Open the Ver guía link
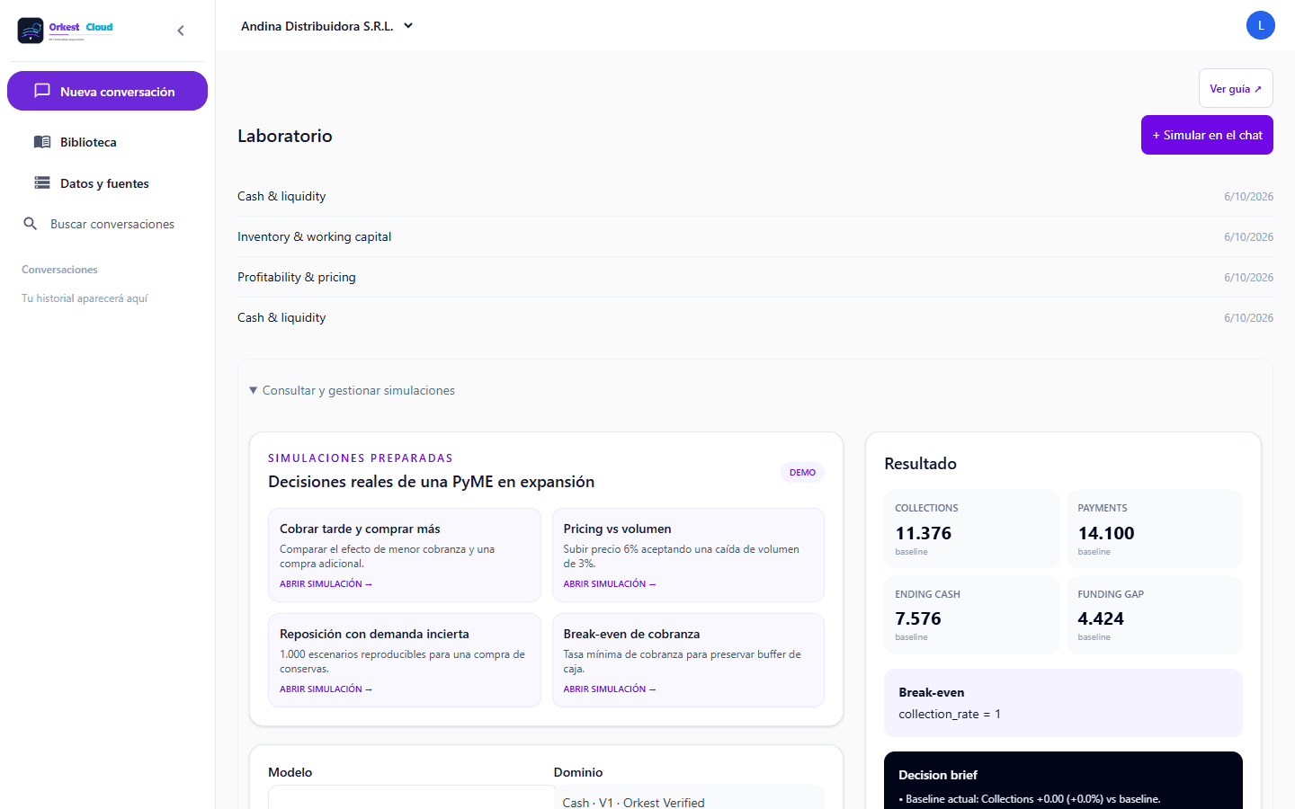The width and height of the screenshot is (1295, 809). coord(1236,88)
